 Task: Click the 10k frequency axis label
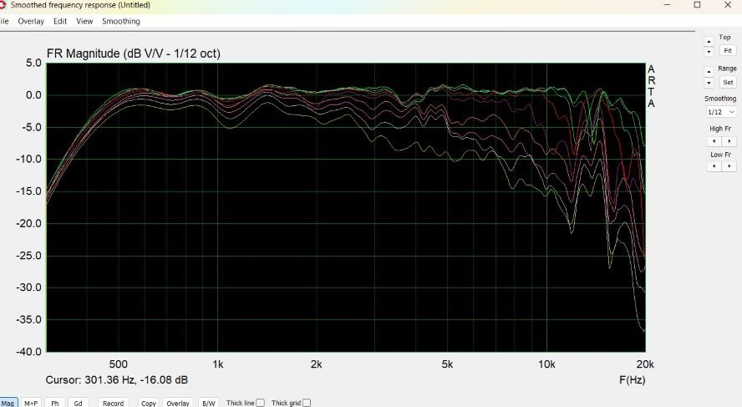pyautogui.click(x=546, y=364)
